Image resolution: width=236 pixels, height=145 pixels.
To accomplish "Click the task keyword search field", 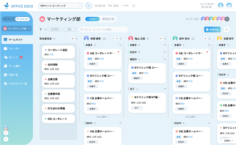I will [x=103, y=30].
